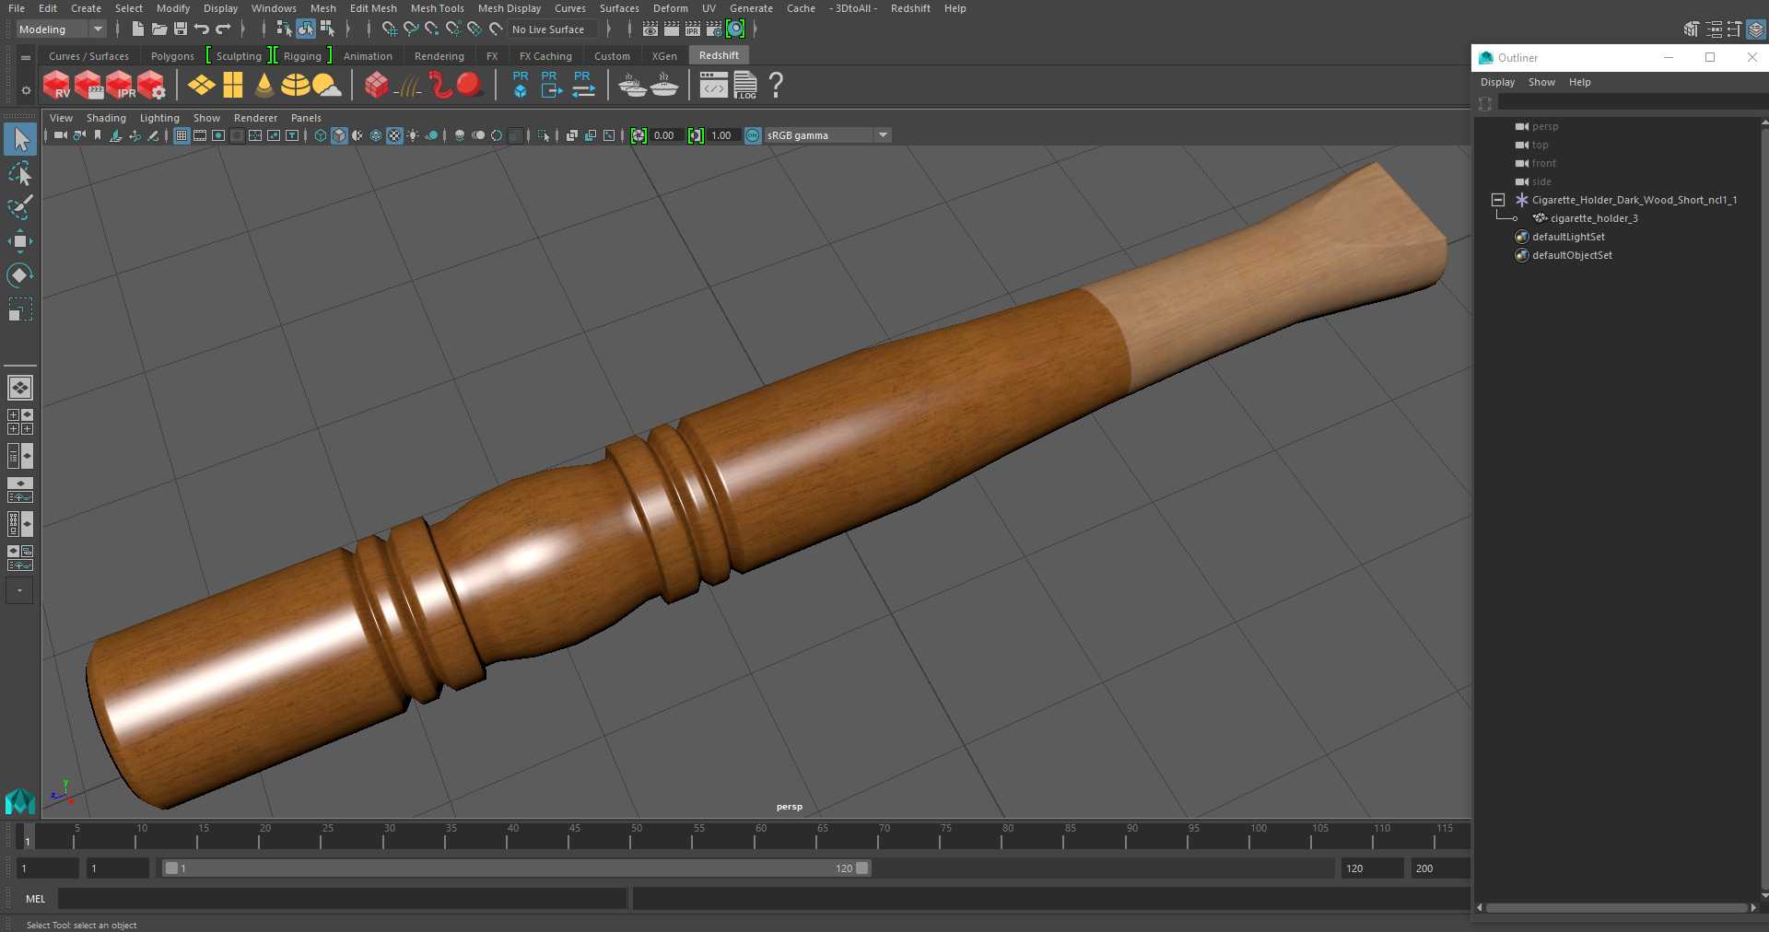Activate the Rotate tool
Viewport: 1769px width, 932px height.
(20, 274)
